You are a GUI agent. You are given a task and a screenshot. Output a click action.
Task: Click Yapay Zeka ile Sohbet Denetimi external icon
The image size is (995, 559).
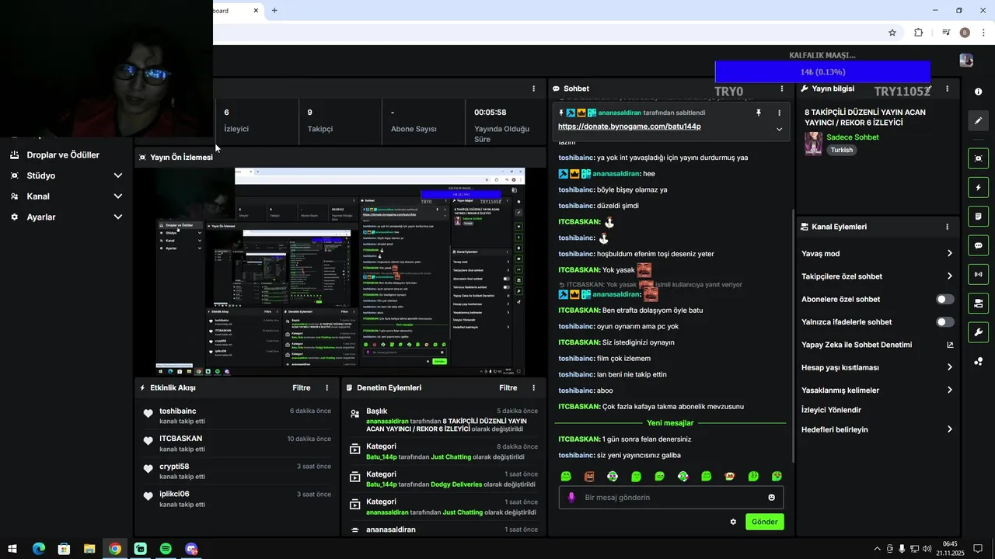(x=950, y=345)
